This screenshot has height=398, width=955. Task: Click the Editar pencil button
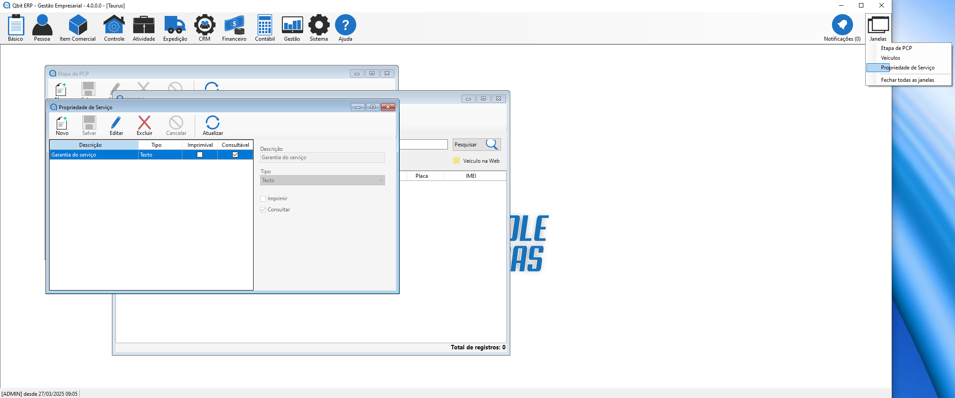[x=116, y=126]
